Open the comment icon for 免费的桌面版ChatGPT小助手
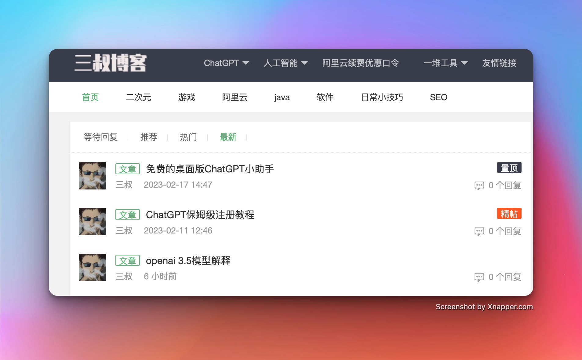582x360 pixels. point(479,186)
